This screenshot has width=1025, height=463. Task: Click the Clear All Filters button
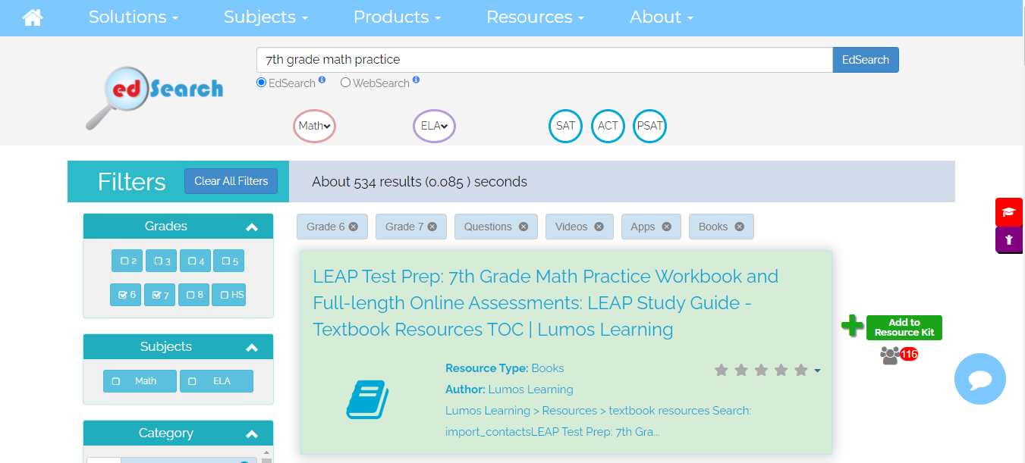click(231, 181)
